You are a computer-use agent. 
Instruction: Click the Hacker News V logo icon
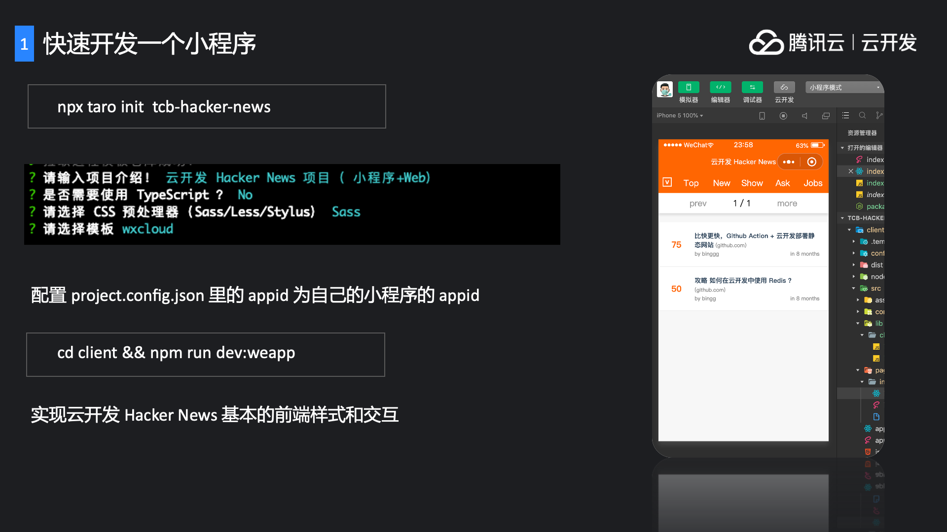click(x=667, y=182)
